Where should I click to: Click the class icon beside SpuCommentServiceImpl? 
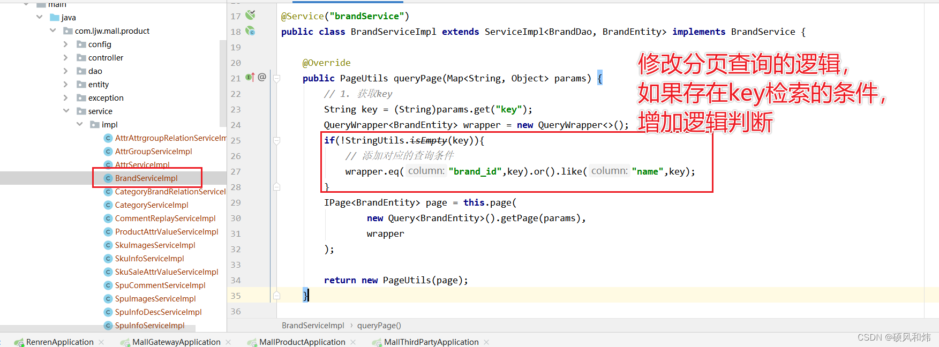(108, 285)
